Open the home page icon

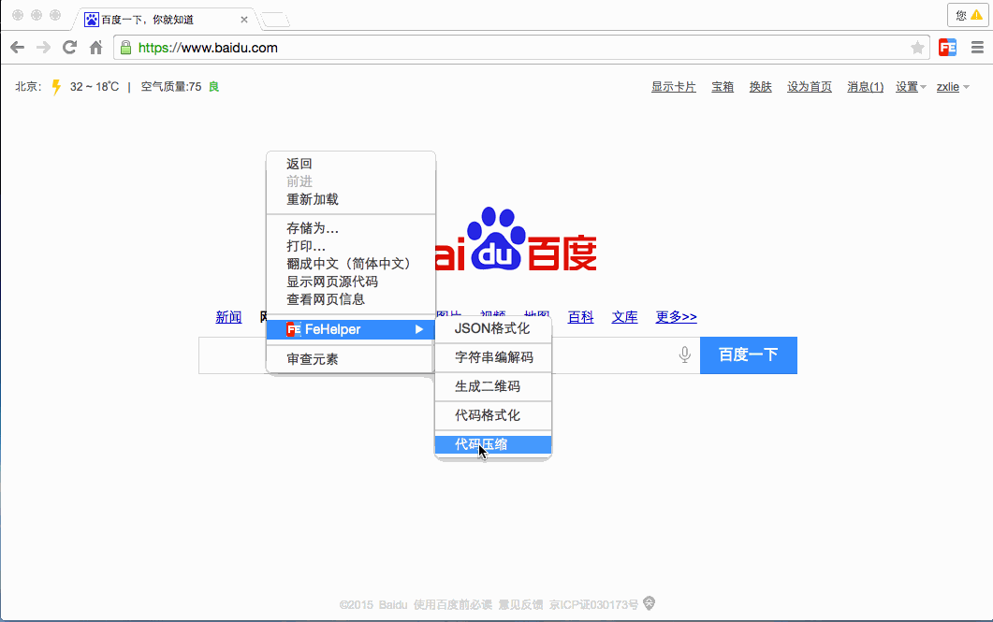(95, 48)
